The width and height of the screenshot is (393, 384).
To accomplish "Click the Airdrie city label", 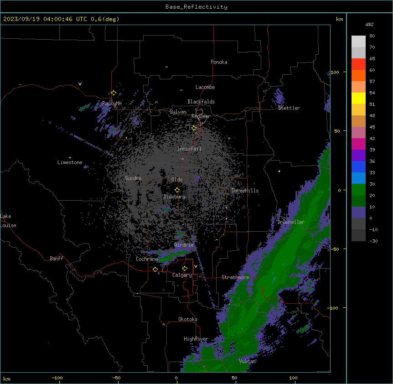I will (184, 245).
